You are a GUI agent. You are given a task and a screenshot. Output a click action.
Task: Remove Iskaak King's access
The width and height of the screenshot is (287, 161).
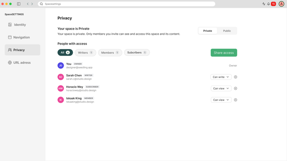pyautogui.click(x=235, y=100)
